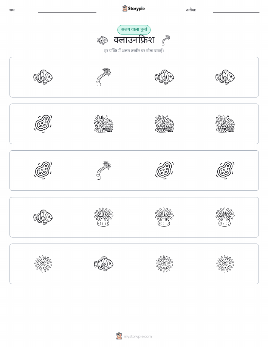Click the last coral reef in row two

pos(225,124)
